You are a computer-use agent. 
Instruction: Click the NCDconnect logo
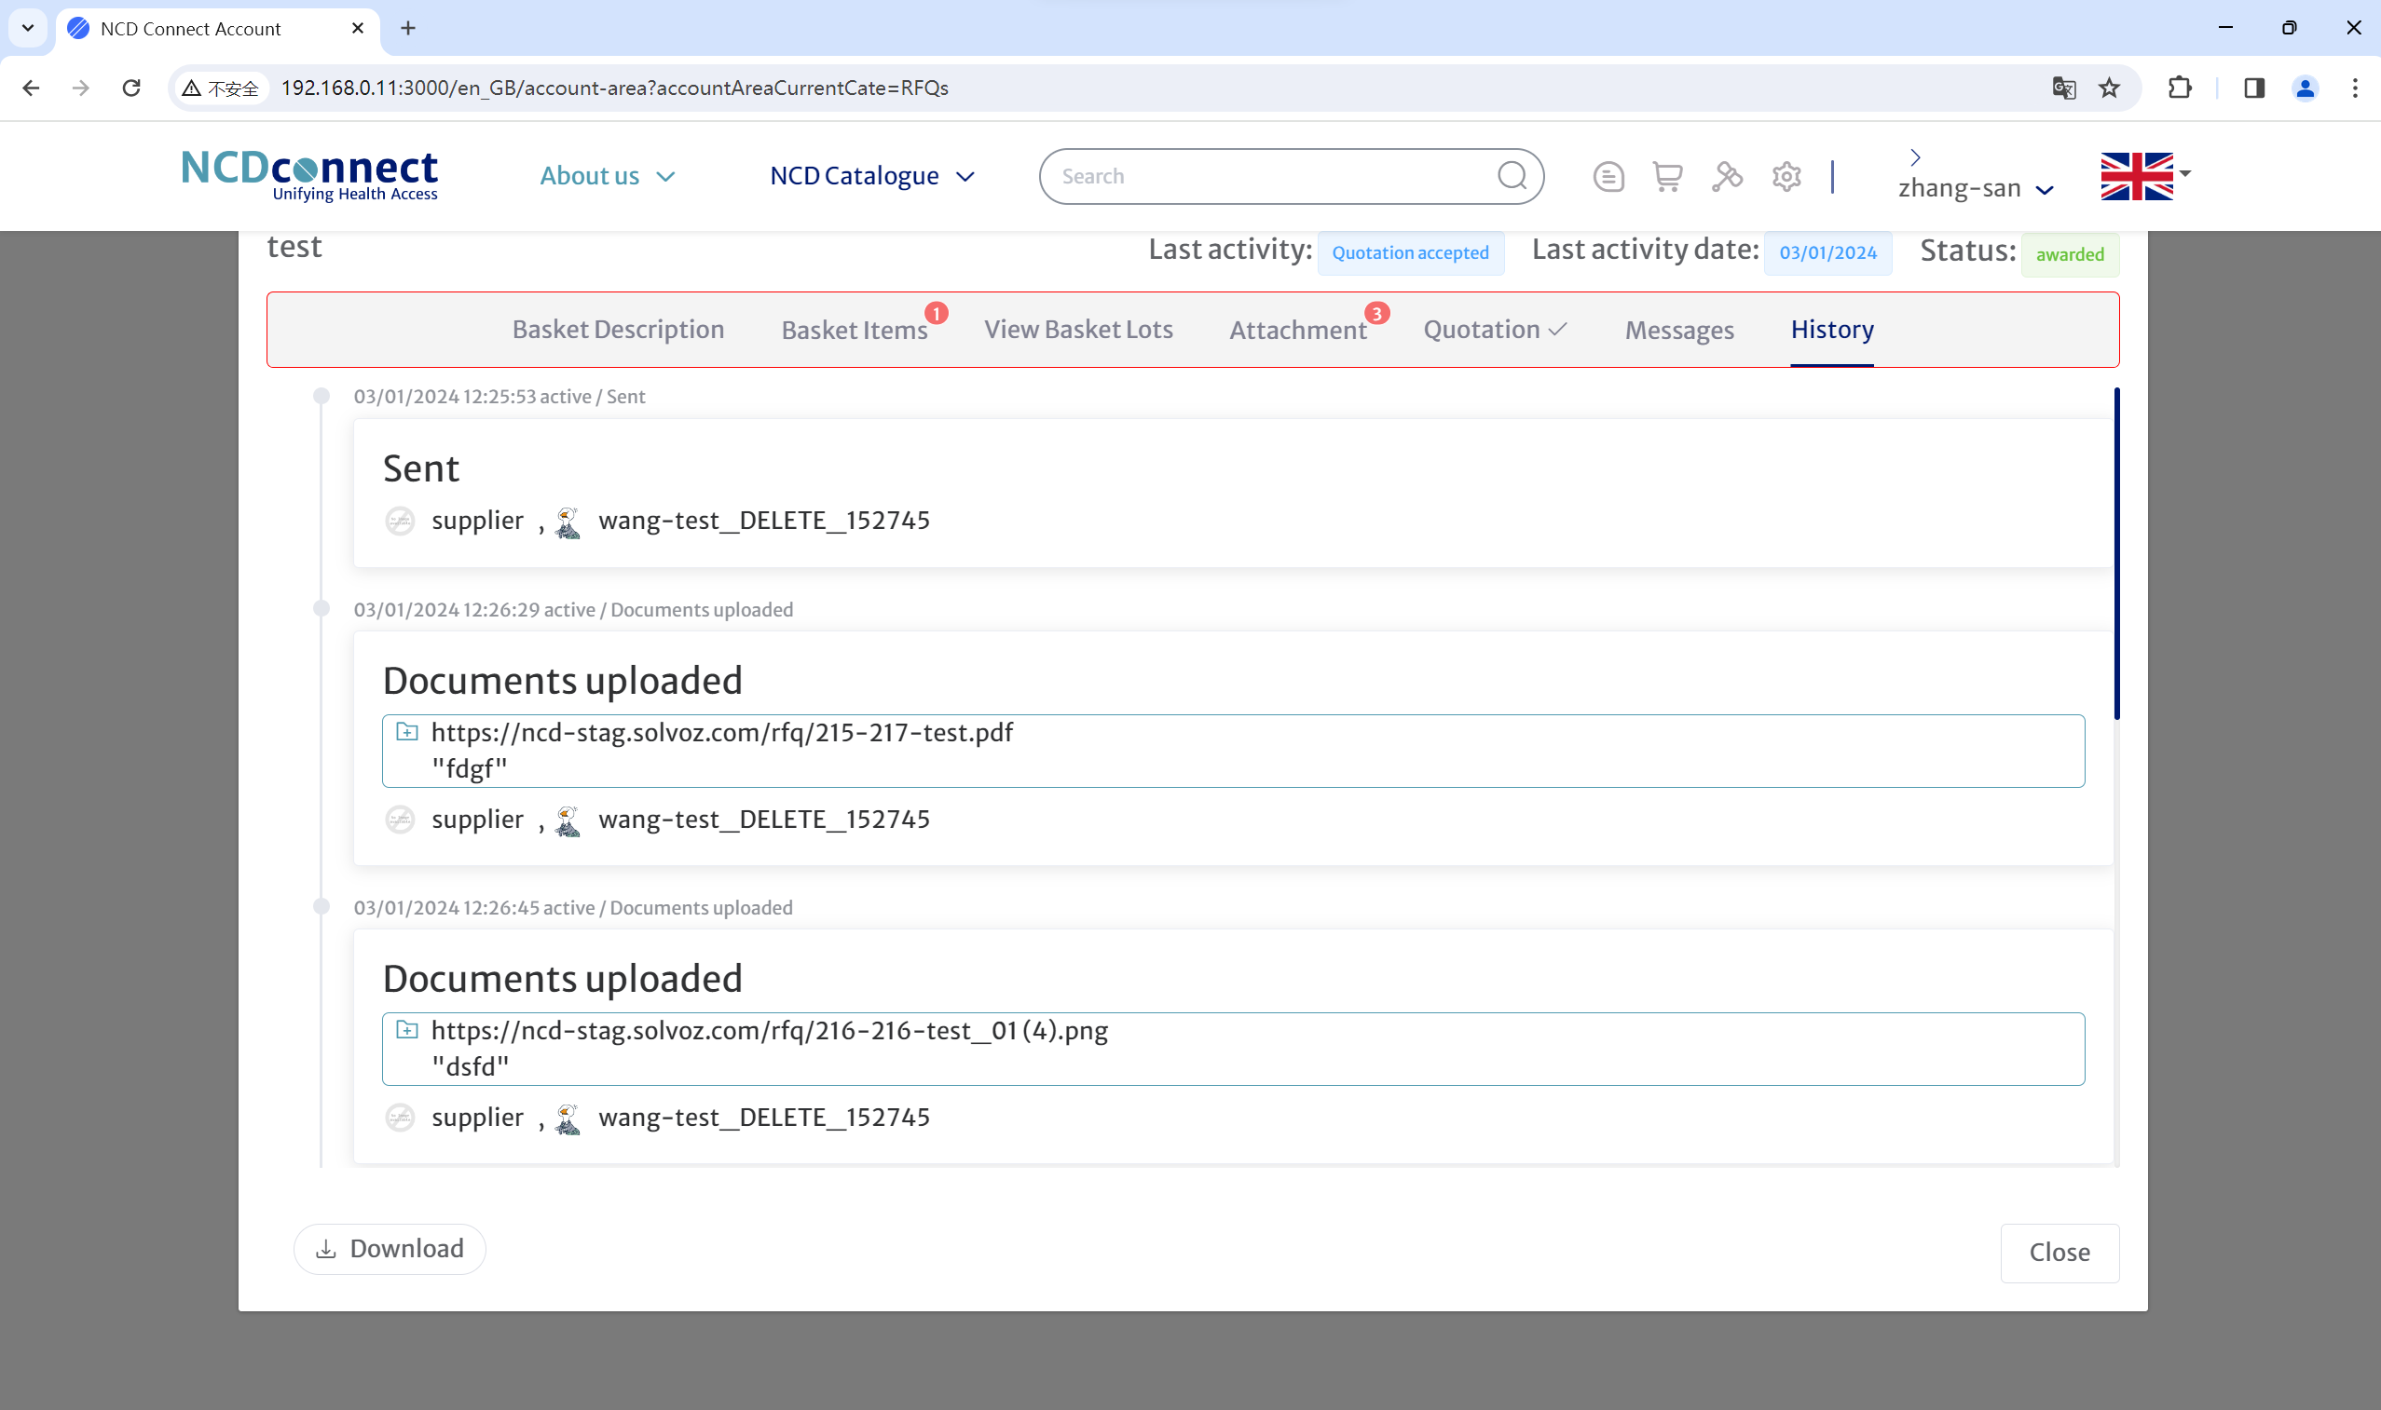coord(308,176)
